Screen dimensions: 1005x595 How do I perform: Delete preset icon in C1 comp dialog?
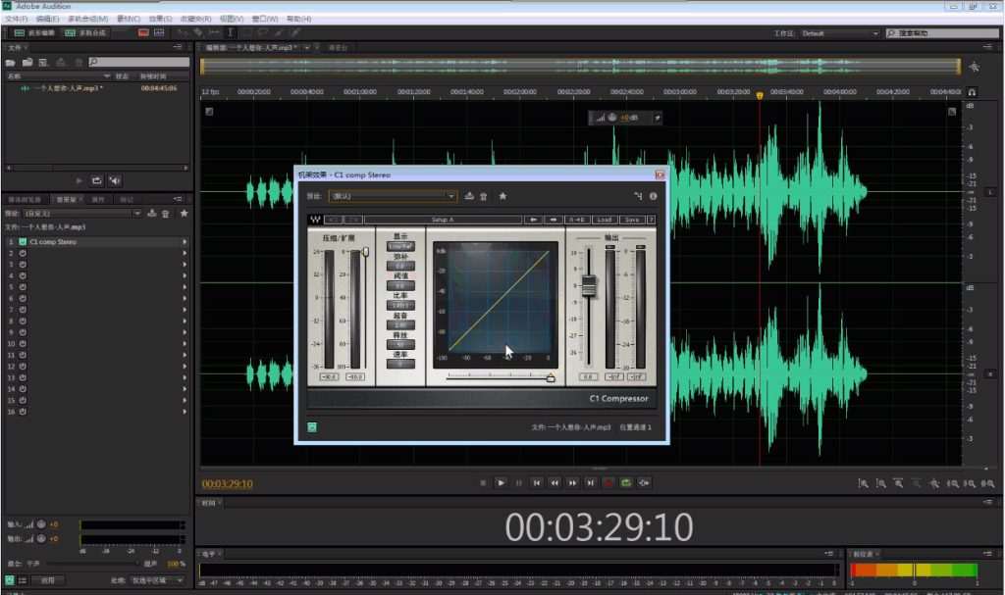point(484,196)
